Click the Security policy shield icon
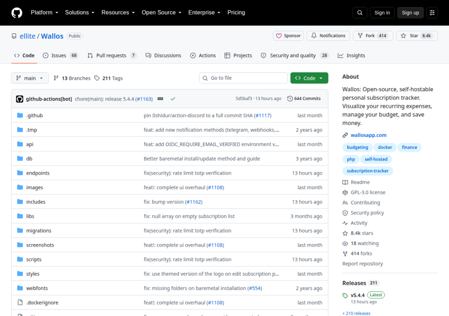 tap(345, 213)
